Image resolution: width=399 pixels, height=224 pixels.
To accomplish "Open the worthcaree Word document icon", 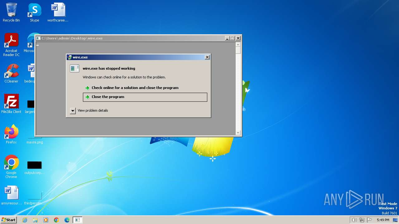I will pyautogui.click(x=58, y=12).
